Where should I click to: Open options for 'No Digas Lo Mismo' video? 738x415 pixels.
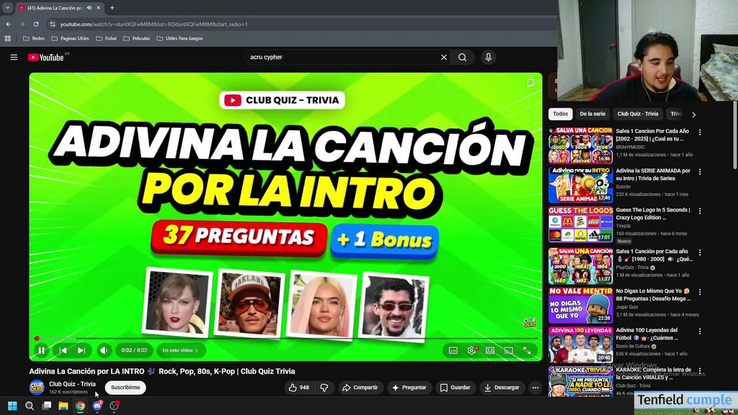point(700,292)
